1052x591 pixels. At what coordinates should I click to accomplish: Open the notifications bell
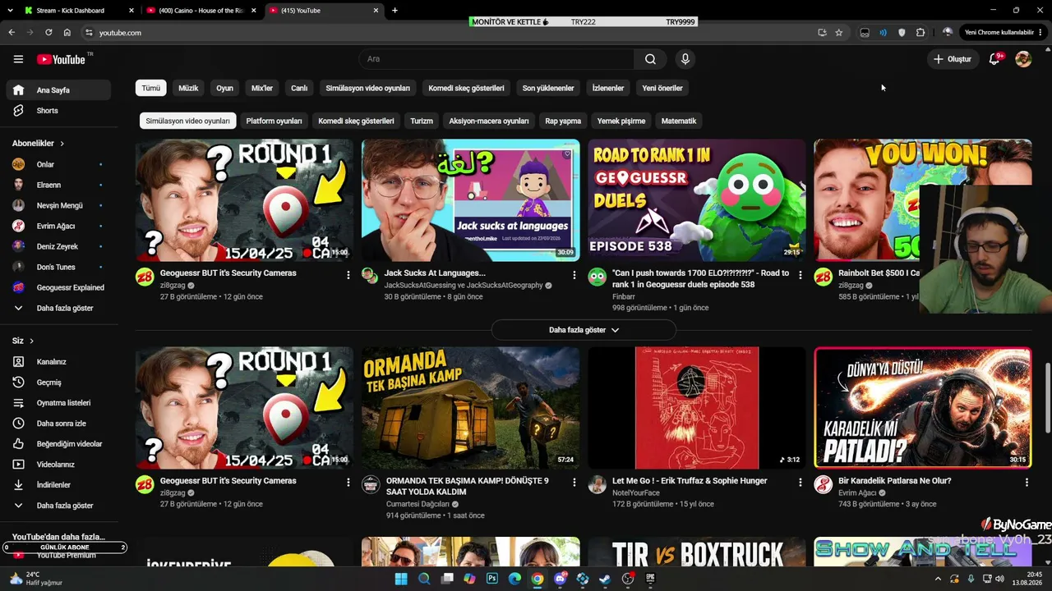tap(994, 59)
